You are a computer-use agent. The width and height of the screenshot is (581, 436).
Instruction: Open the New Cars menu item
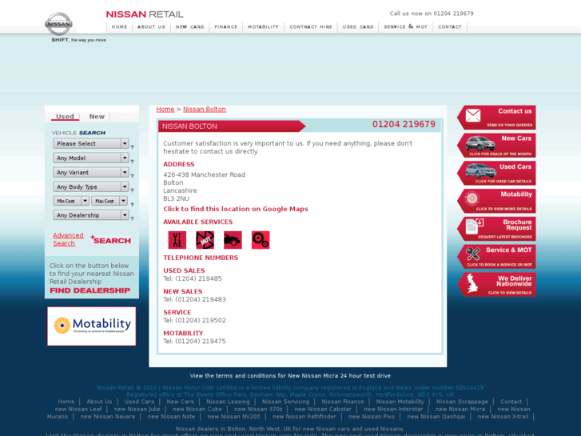[189, 26]
